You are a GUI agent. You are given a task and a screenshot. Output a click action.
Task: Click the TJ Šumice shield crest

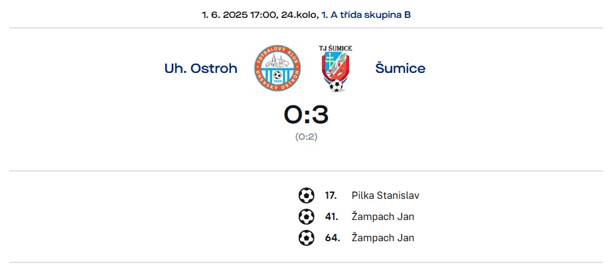pos(336,68)
